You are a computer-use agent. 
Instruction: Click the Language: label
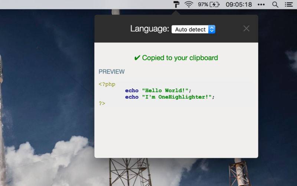150,29
